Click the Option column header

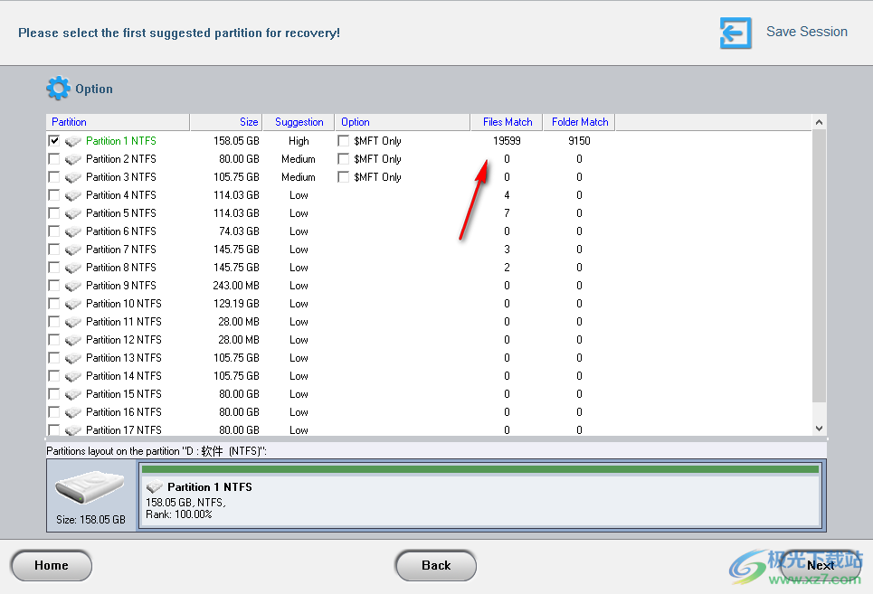point(402,122)
